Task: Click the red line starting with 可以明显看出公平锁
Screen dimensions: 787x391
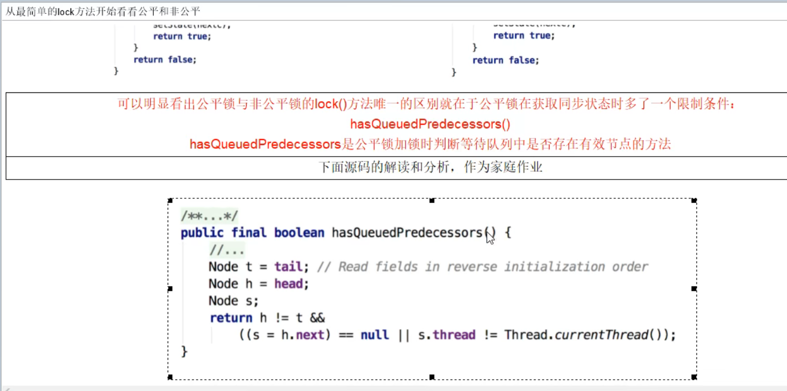Action: (427, 104)
